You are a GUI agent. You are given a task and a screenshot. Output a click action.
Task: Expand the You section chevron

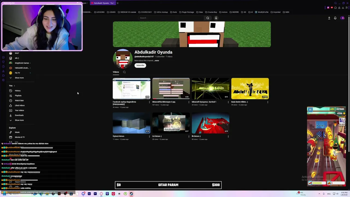tap(14, 86)
